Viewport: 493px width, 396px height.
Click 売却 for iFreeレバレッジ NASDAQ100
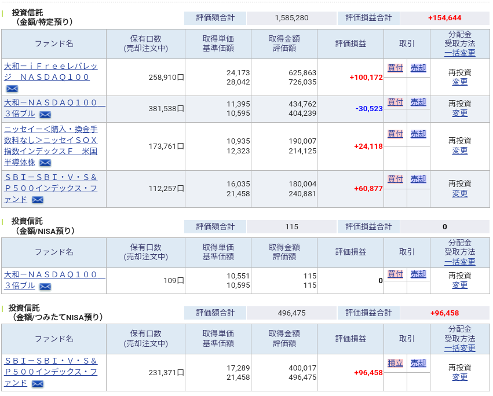coord(418,68)
